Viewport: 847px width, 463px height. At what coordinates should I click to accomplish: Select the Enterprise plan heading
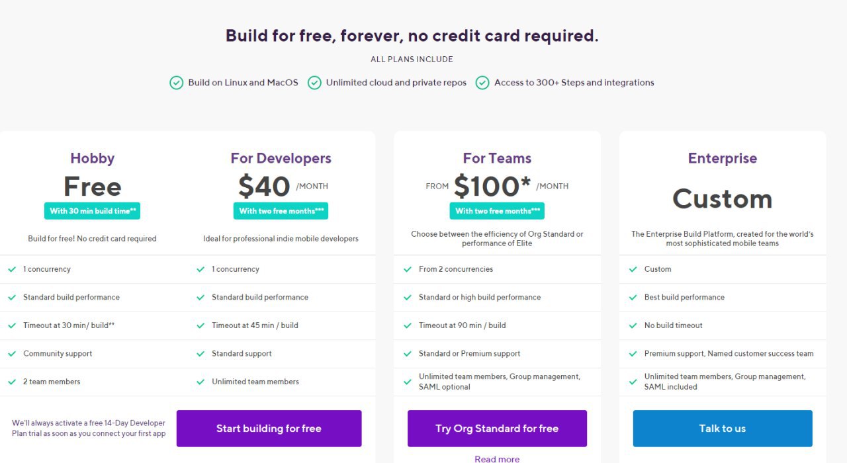pyautogui.click(x=722, y=158)
